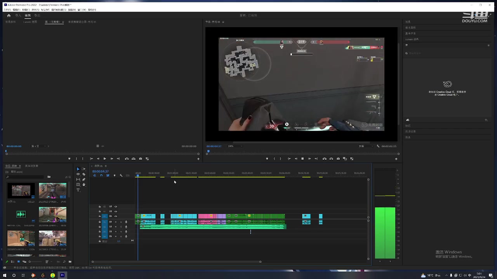Toggle A1 track targeting button

(104, 222)
